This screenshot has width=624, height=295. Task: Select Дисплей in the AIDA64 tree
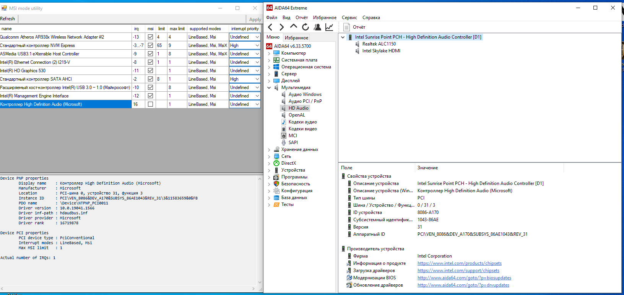(290, 81)
